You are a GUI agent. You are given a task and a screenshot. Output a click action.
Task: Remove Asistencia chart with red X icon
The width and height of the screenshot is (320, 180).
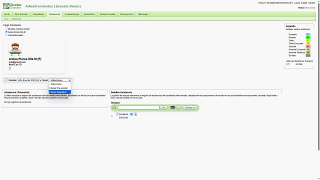coord(135,114)
